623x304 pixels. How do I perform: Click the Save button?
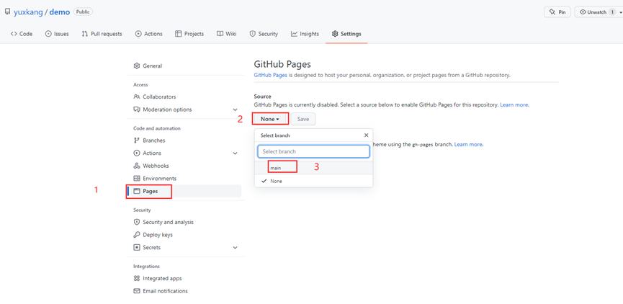coord(303,119)
